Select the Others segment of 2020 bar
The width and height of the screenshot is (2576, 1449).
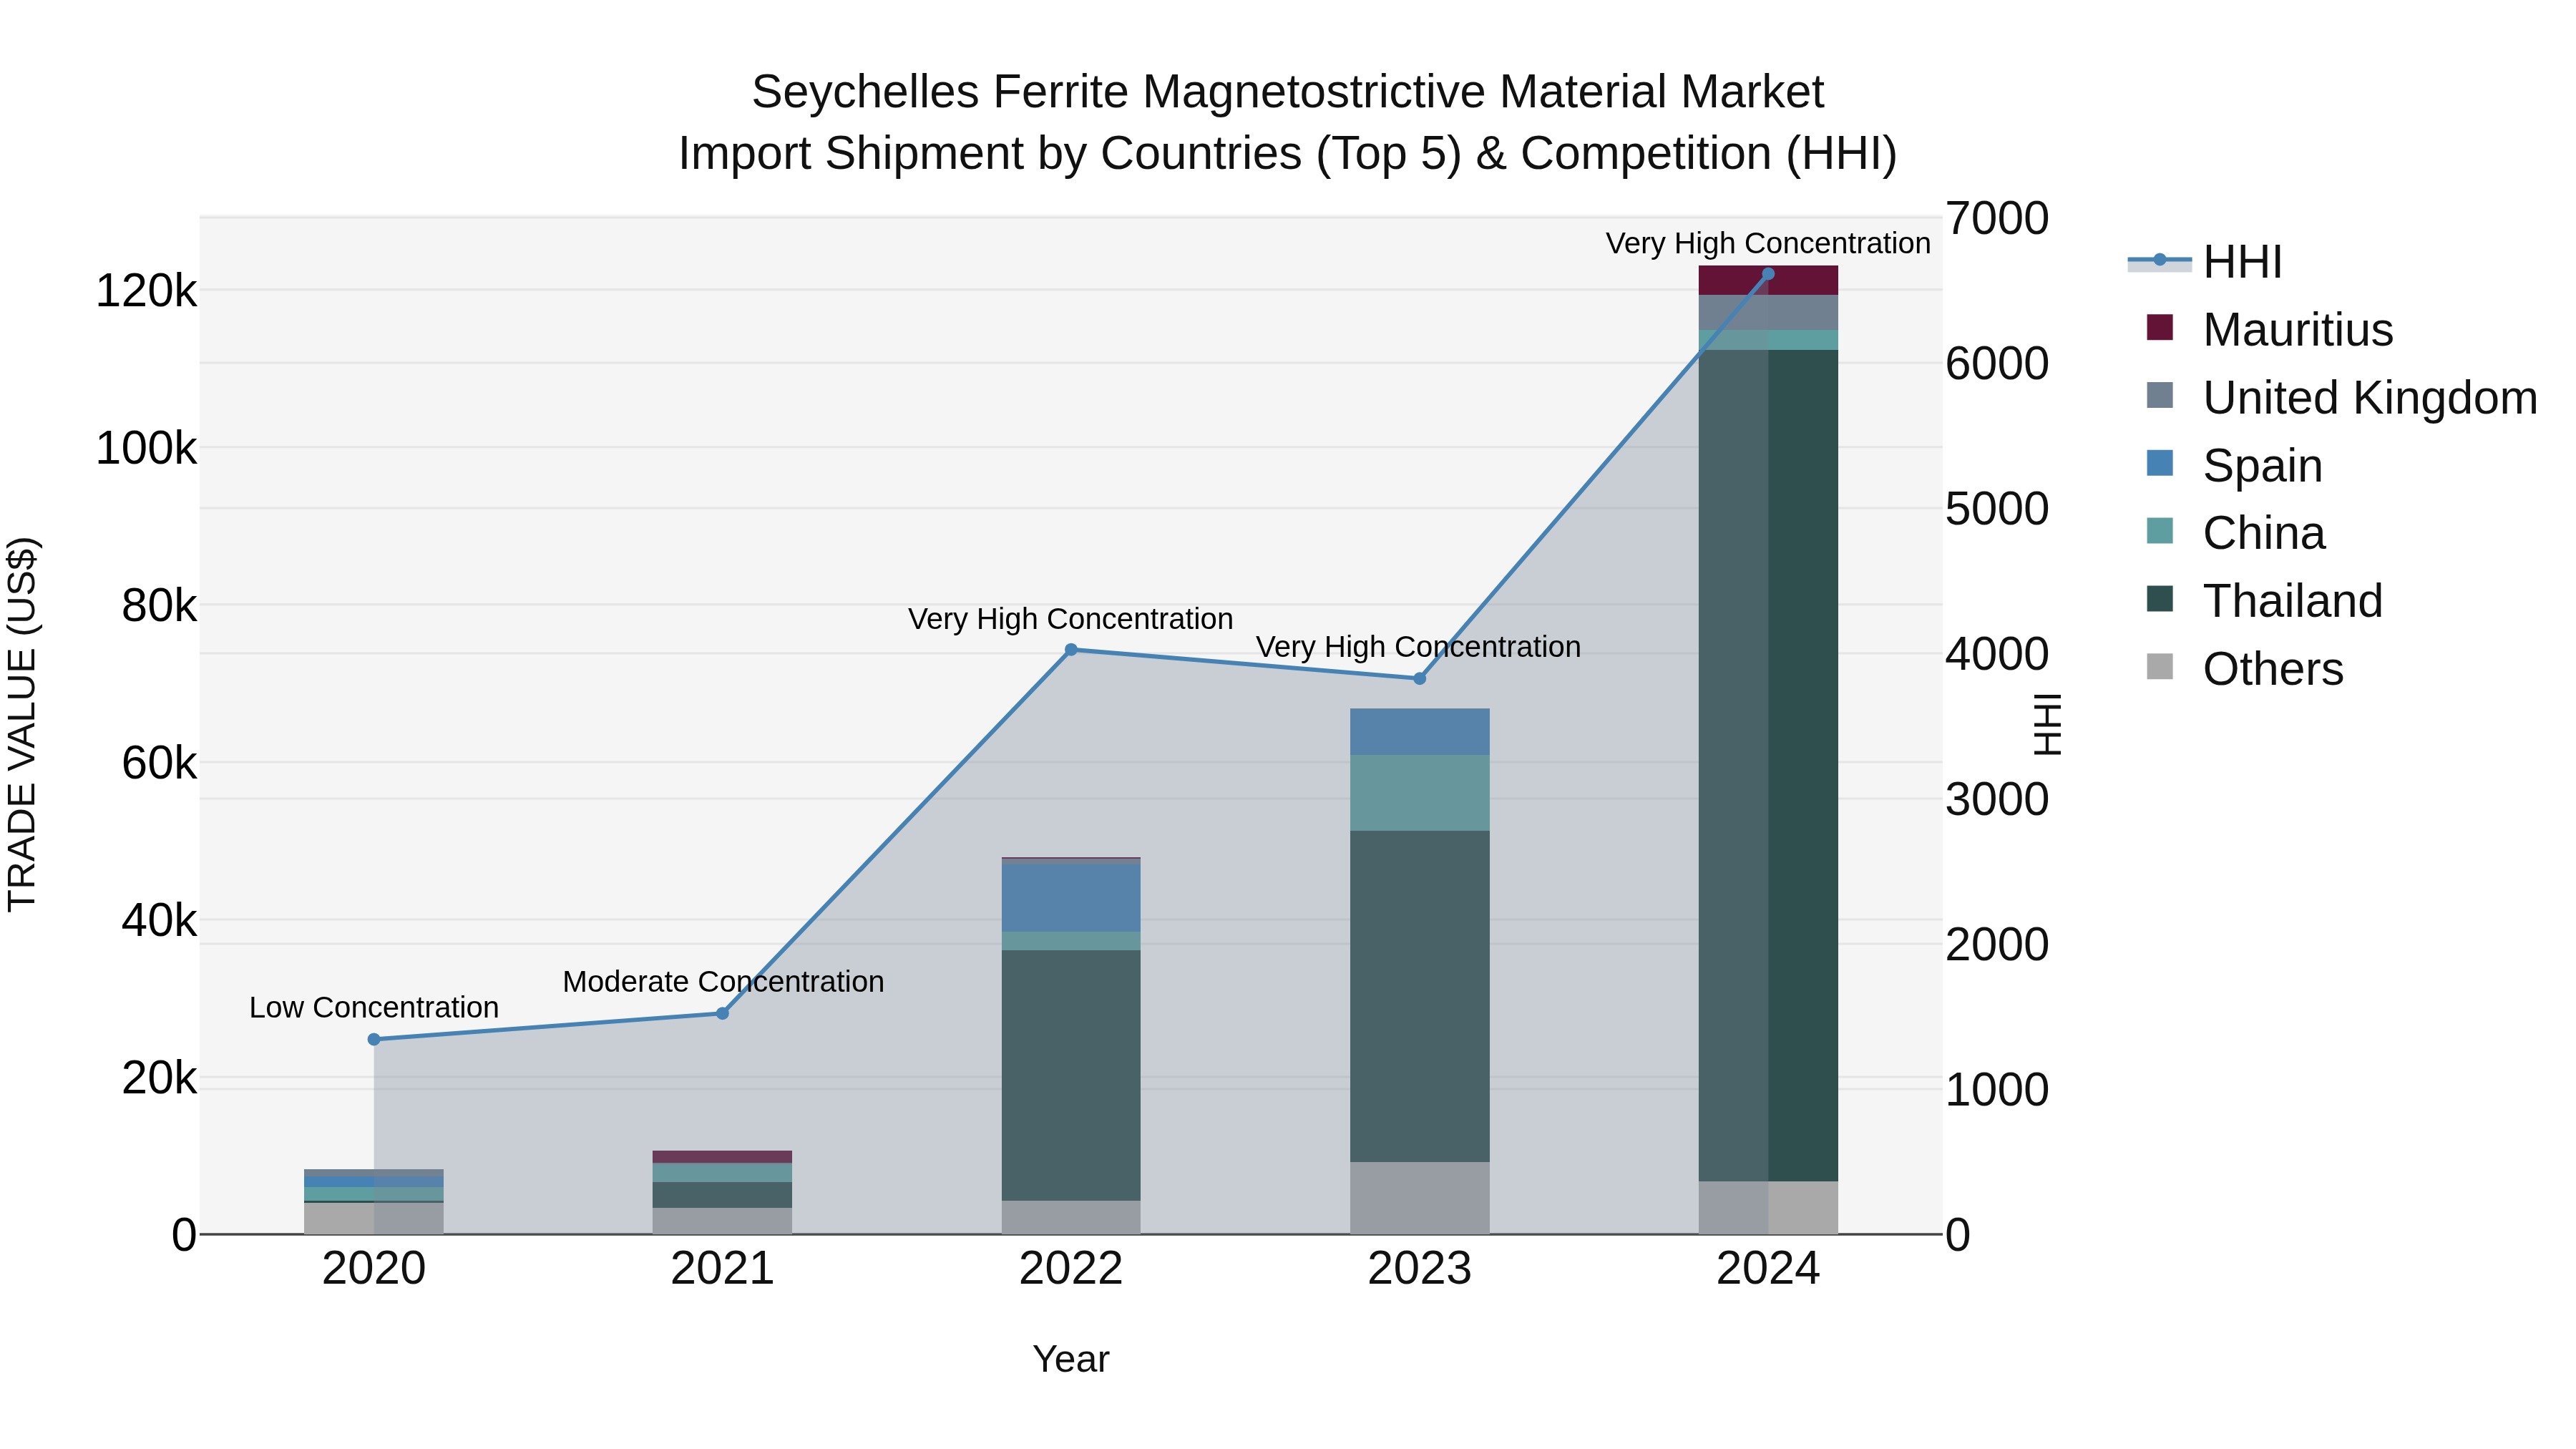click(374, 1218)
